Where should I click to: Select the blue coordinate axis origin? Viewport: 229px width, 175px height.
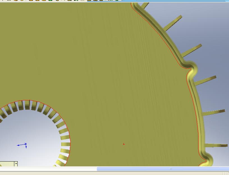coord(26,144)
